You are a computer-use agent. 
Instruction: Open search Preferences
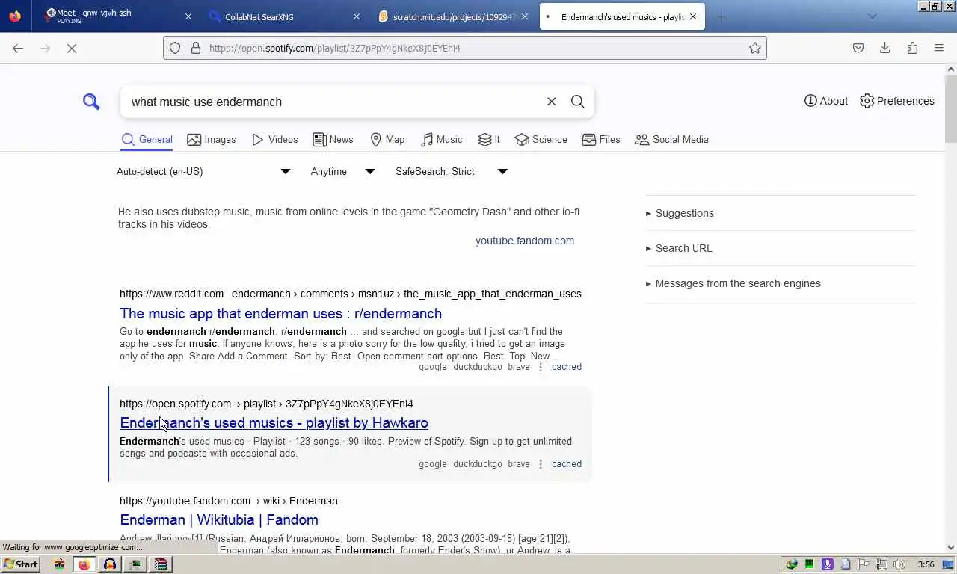click(897, 101)
